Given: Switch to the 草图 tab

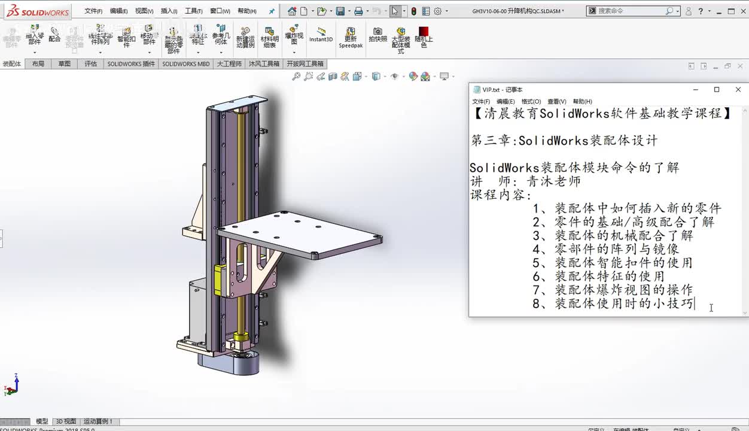Looking at the screenshot, I should pos(64,63).
